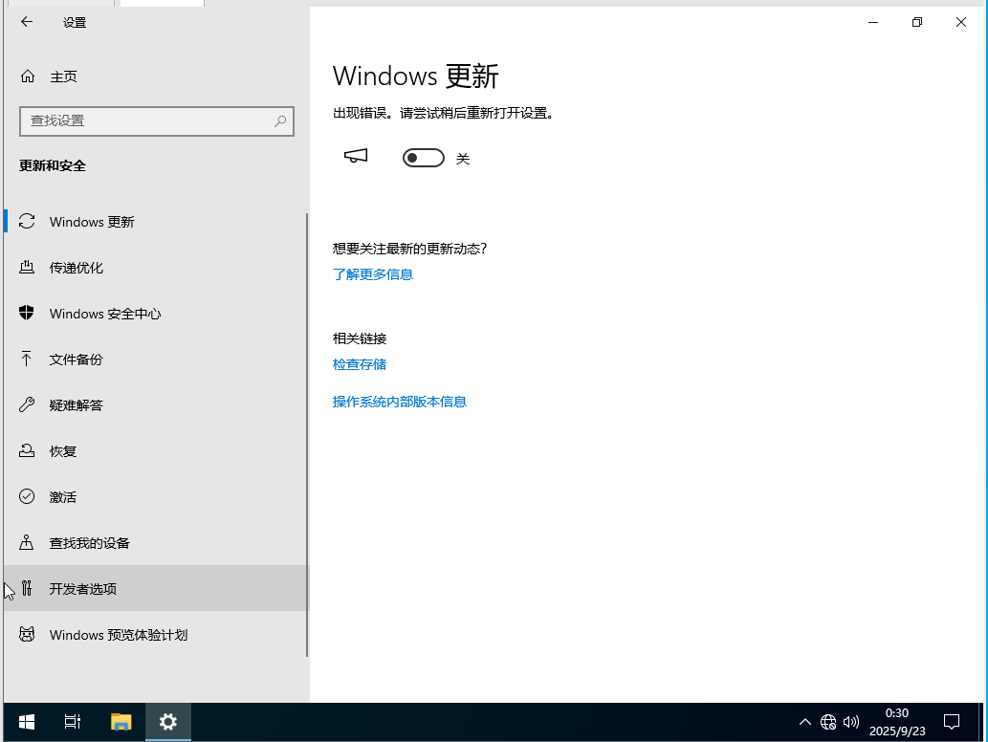This screenshot has width=988, height=742.
Task: Click the Windows 更新 page title
Action: [416, 76]
